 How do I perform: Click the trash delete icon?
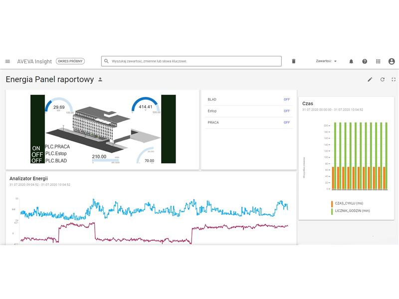[x=294, y=61]
